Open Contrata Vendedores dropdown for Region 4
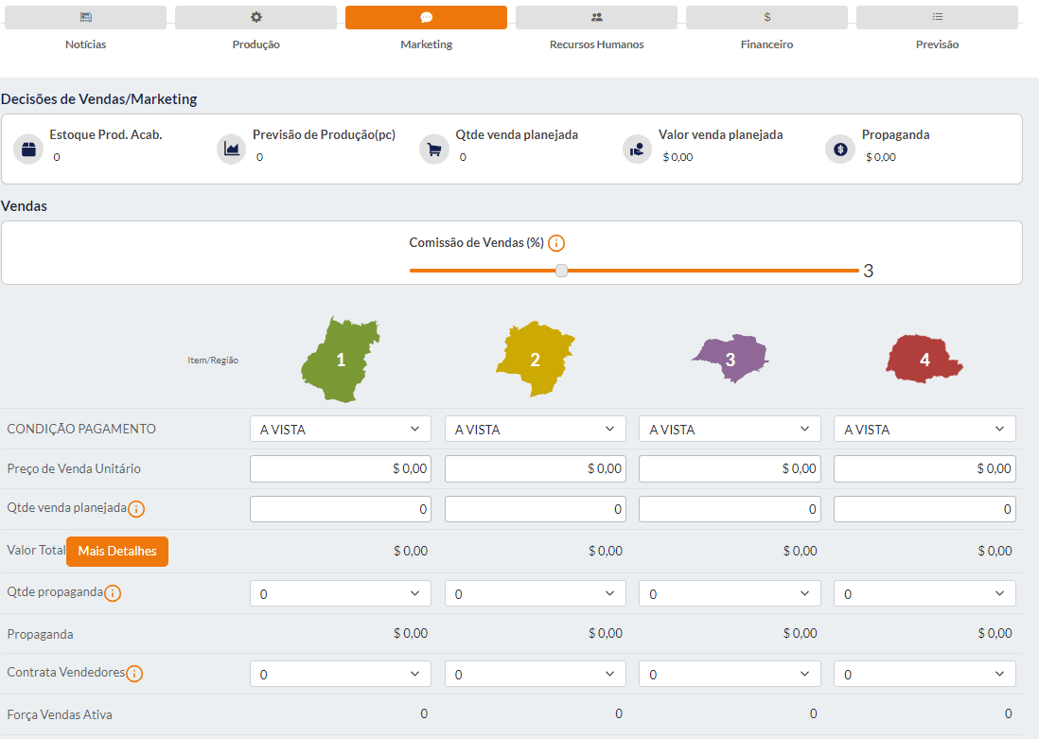This screenshot has height=739, width=1039. point(924,675)
